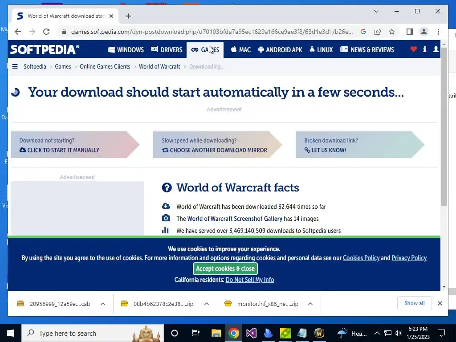The width and height of the screenshot is (456, 342).
Task: Open the notification center icon
Action: coord(441,333)
